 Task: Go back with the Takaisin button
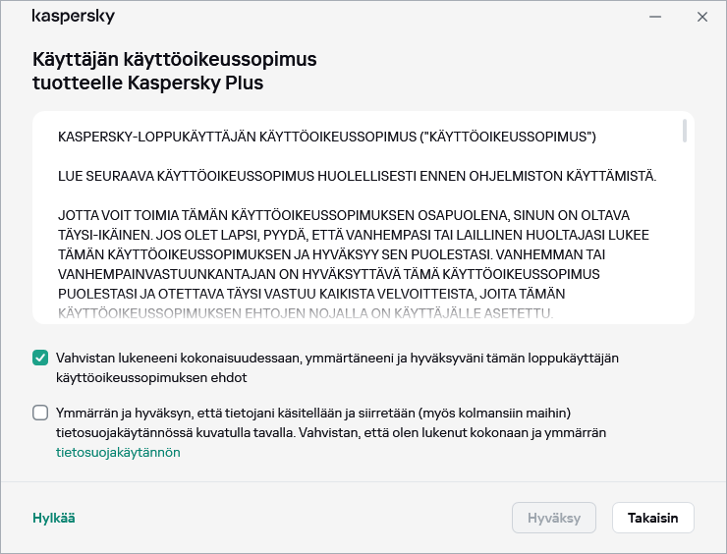click(652, 518)
